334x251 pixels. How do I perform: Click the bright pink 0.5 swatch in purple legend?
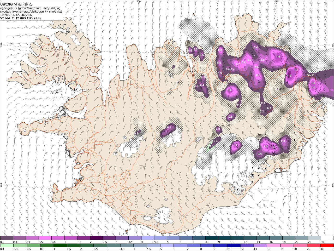point(45,238)
